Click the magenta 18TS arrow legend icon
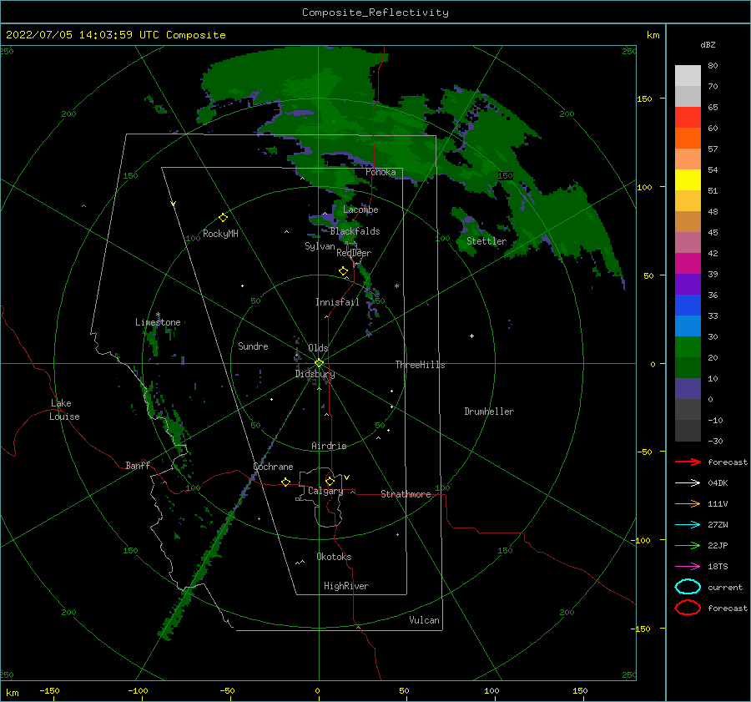 pos(688,567)
